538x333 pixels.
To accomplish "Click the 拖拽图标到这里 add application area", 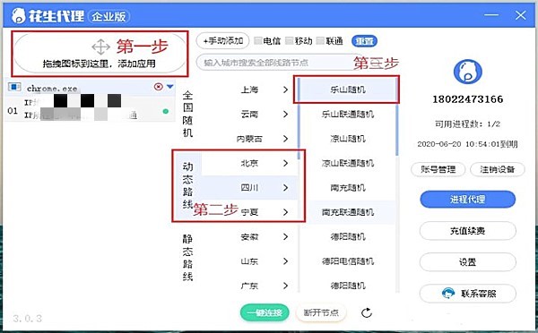I will [100, 54].
